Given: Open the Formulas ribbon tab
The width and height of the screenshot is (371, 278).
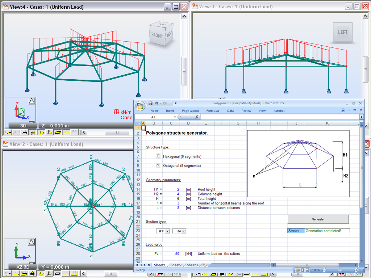Looking at the screenshot, I should coord(213,111).
